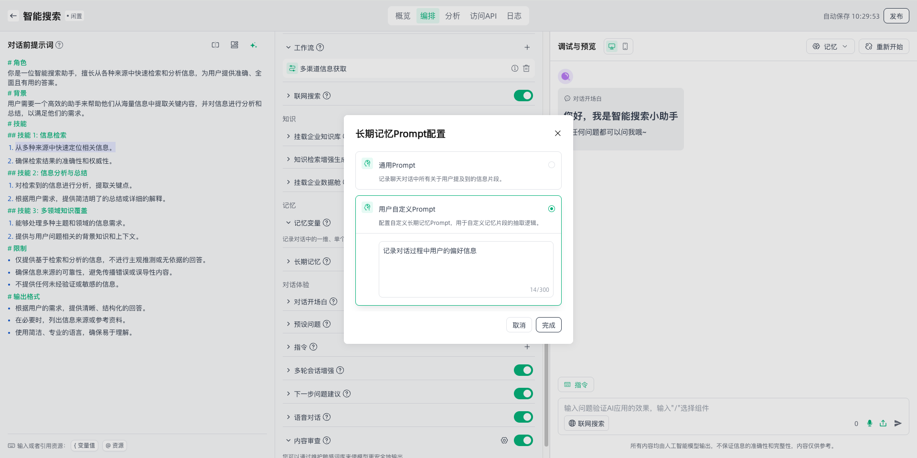The image size is (917, 458).
Task: Click 完成 to confirm Prompt config
Action: click(548, 325)
